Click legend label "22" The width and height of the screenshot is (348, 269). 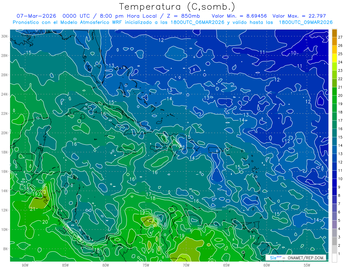tap(340, 79)
